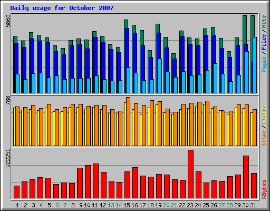Click day label 24 on the x-axis
Image resolution: width=270 pixels, height=211 pixels.
pyautogui.click(x=198, y=205)
